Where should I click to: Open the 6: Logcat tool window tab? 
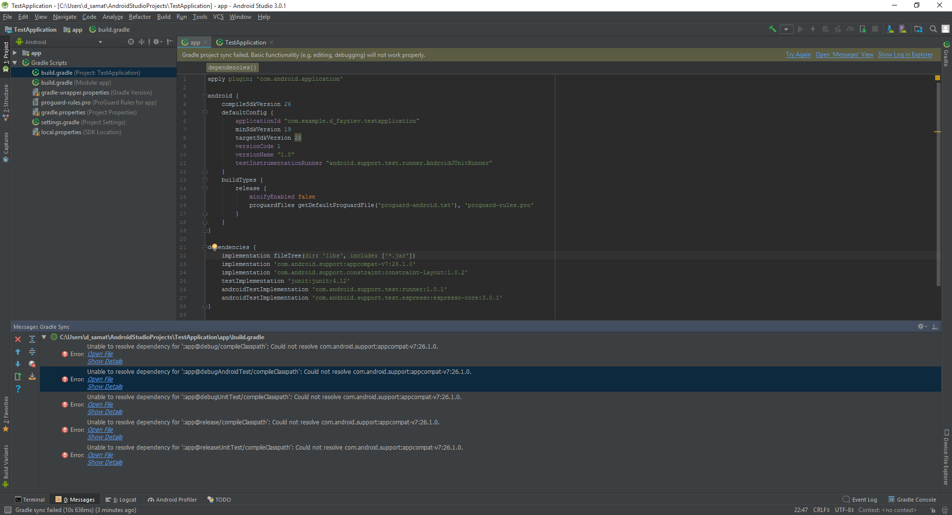120,500
